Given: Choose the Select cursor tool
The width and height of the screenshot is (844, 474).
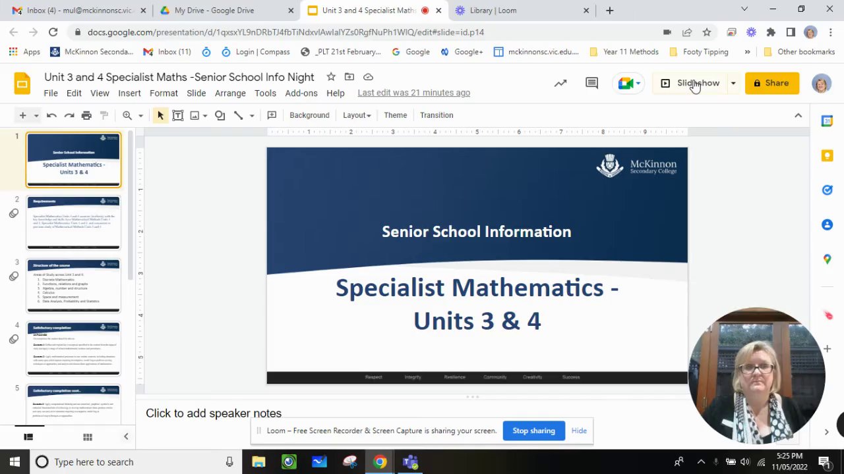Looking at the screenshot, I should [x=160, y=115].
